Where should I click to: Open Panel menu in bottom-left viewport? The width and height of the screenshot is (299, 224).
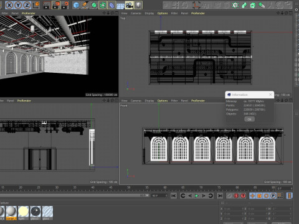[x=10, y=101]
